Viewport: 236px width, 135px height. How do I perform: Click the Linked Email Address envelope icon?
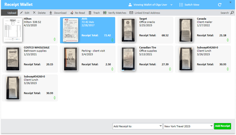point(131,13)
